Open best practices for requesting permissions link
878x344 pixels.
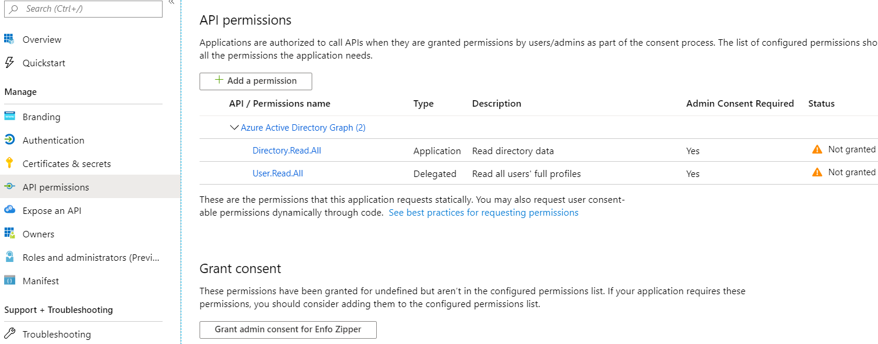click(484, 212)
